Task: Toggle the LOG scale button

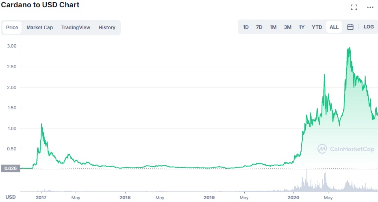Action: pyautogui.click(x=369, y=27)
